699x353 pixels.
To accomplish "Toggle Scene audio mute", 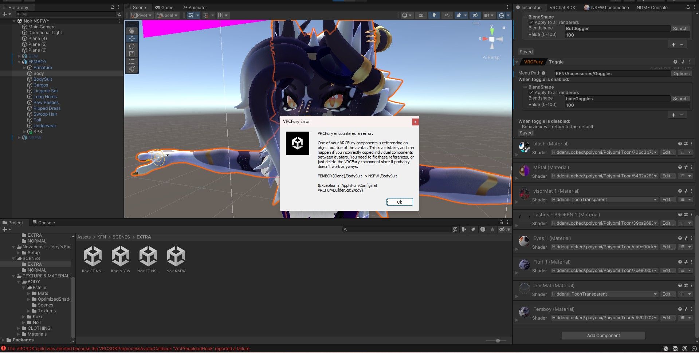I will coord(447,15).
